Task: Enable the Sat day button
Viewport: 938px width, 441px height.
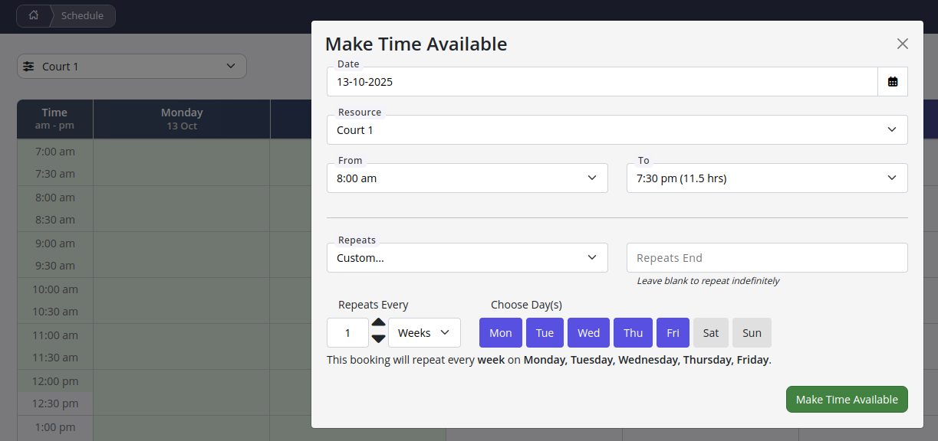Action: [711, 333]
